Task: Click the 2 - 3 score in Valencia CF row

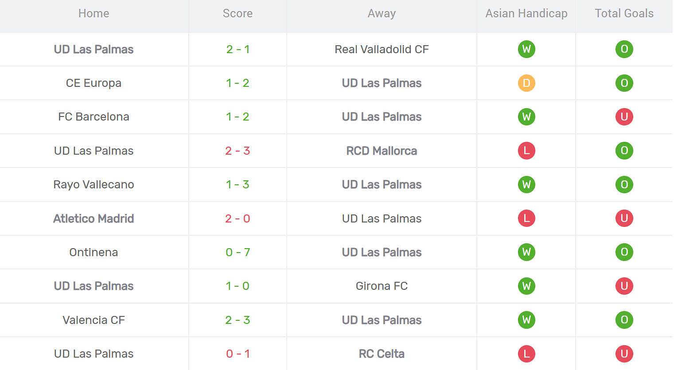Action: [x=238, y=320]
